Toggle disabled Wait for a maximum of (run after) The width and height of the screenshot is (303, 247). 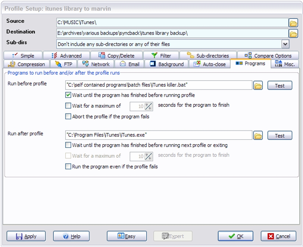[x=68, y=156]
